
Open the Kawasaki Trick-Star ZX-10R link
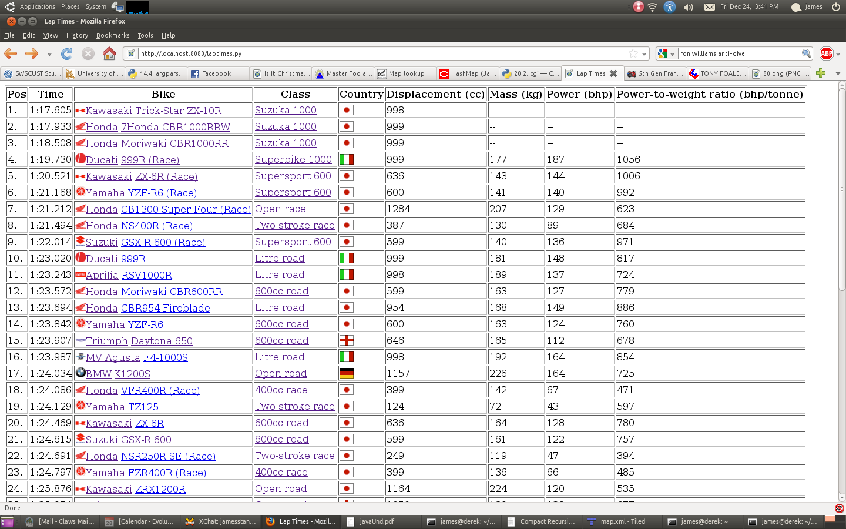(x=178, y=111)
